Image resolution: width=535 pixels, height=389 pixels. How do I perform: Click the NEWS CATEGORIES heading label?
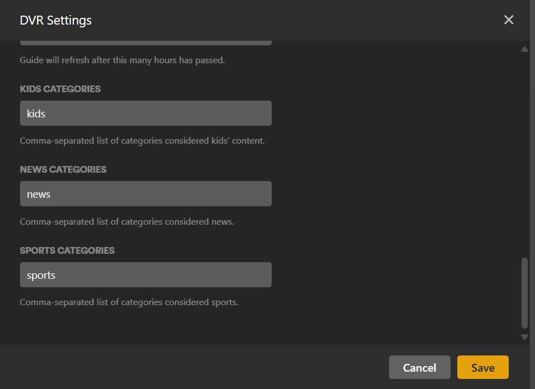(63, 169)
